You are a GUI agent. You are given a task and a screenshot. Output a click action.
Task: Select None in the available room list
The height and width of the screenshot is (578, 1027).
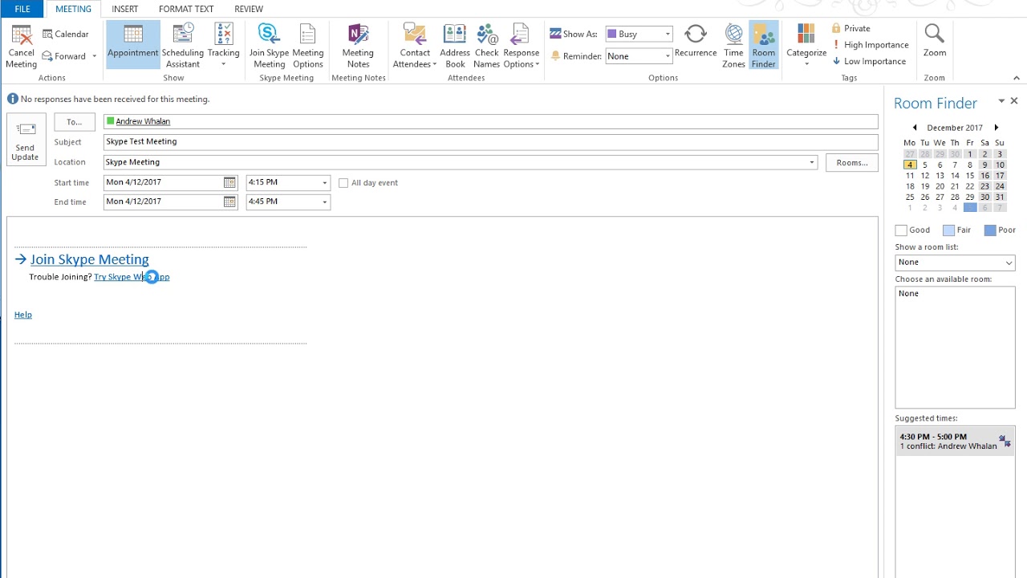[908, 294]
